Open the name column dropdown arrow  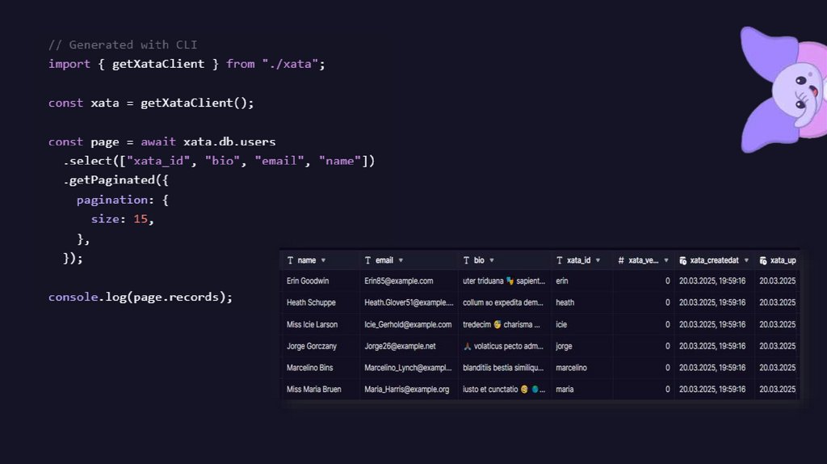[x=323, y=260]
